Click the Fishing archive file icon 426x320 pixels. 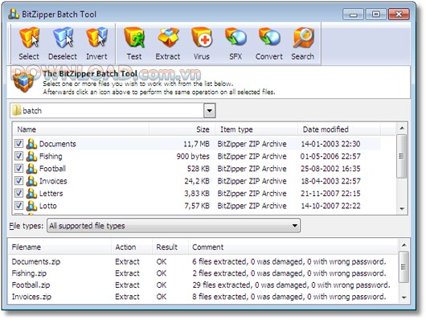pos(31,156)
